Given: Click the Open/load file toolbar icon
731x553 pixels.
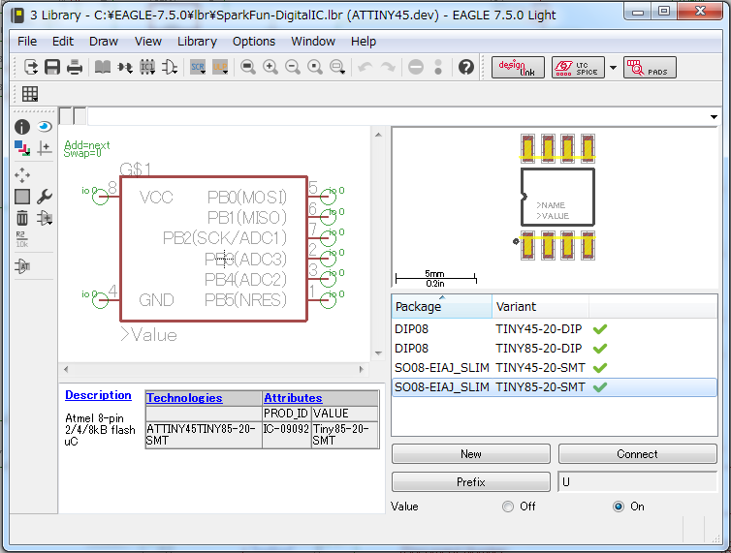Looking at the screenshot, I should tap(31, 67).
